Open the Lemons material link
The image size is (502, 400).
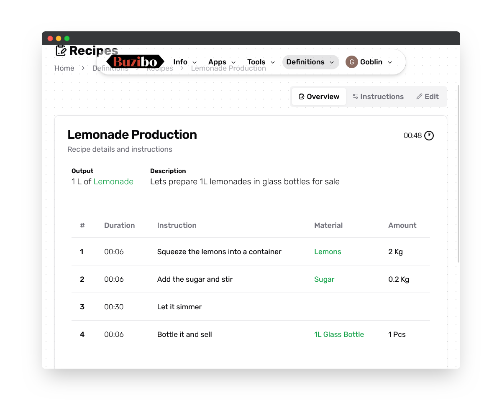328,252
